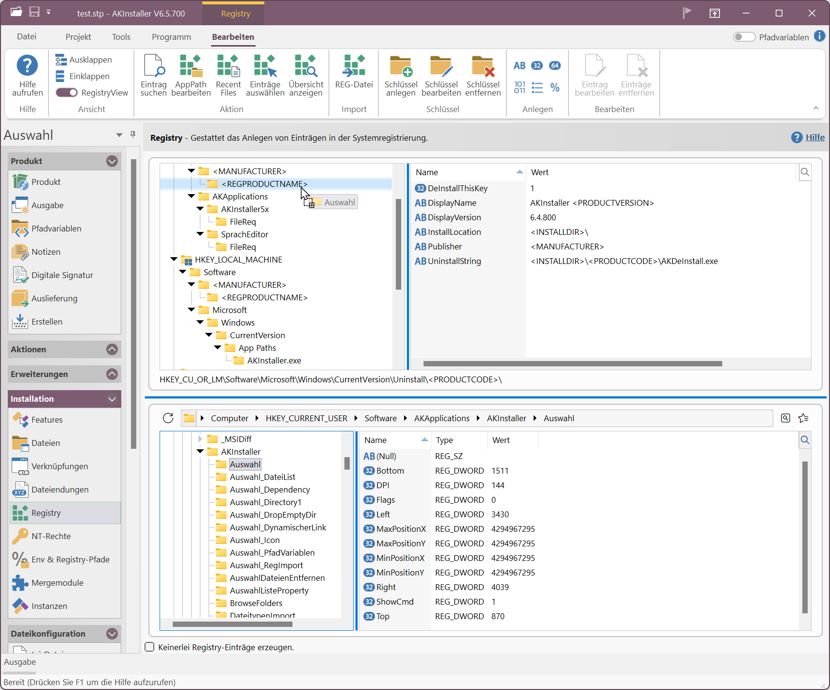Switch to the Programm tab
Image resolution: width=830 pixels, height=690 pixels.
[171, 37]
